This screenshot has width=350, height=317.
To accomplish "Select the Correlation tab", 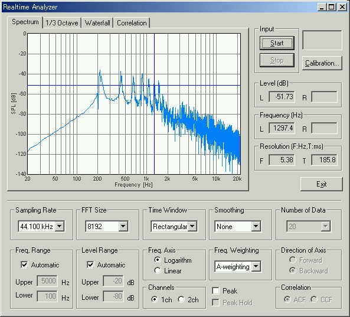I will [x=132, y=23].
